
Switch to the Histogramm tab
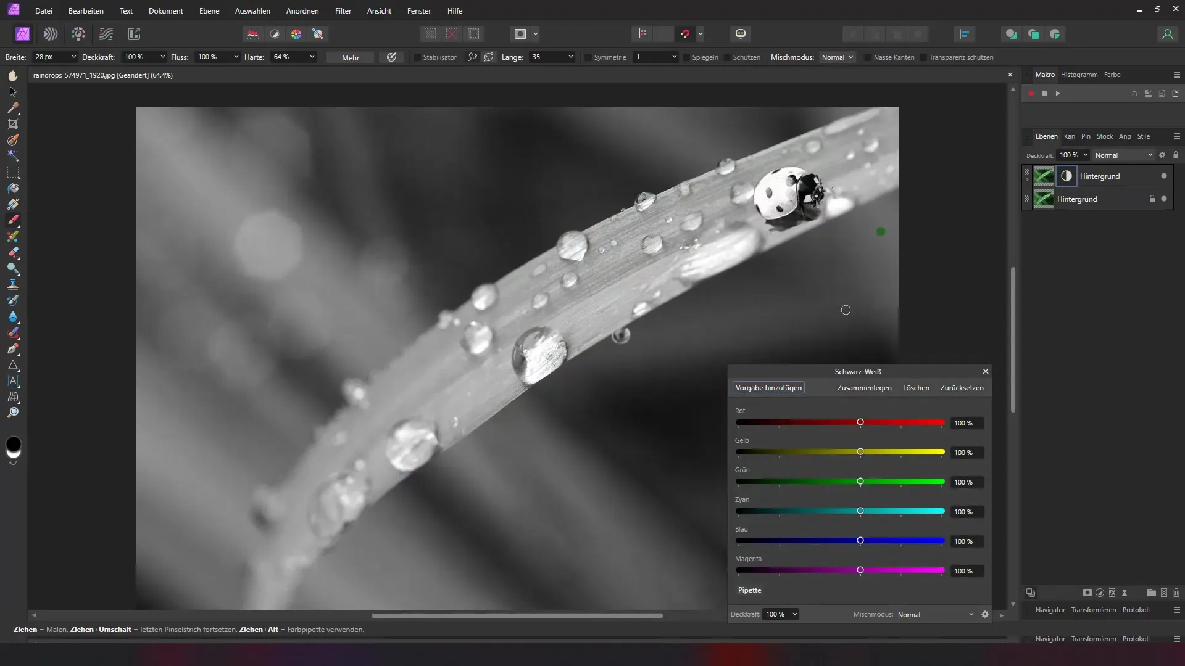pos(1079,75)
